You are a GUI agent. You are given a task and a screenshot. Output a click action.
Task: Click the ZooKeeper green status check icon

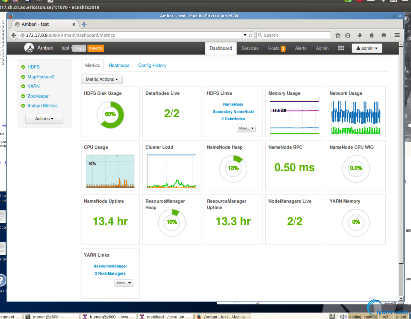(x=23, y=96)
